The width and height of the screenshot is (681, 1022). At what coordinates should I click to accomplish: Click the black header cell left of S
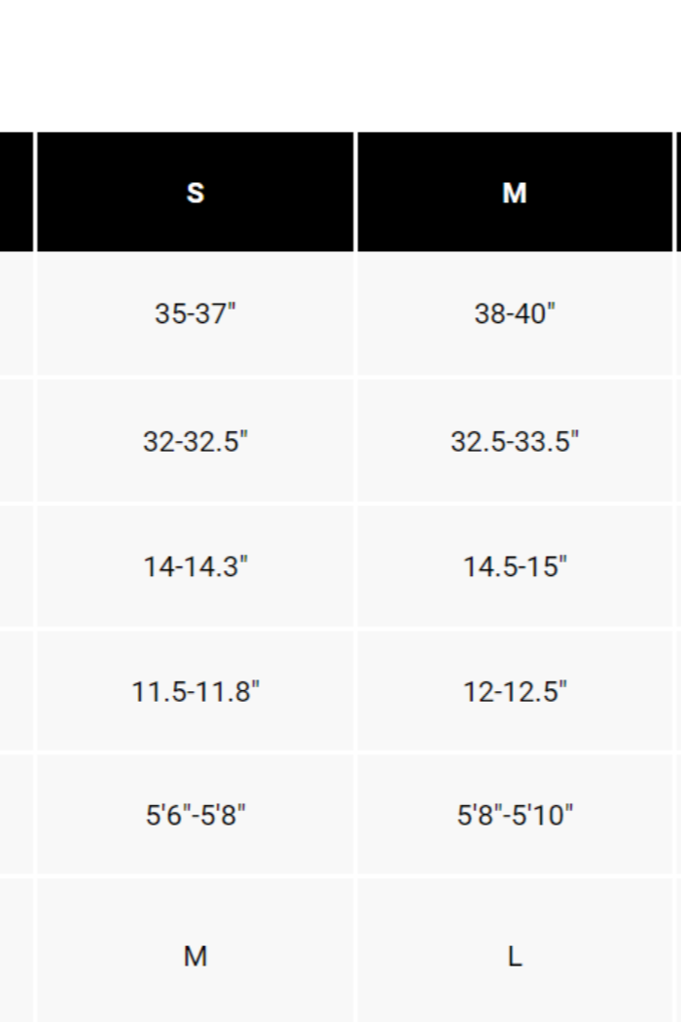pyautogui.click(x=16, y=193)
